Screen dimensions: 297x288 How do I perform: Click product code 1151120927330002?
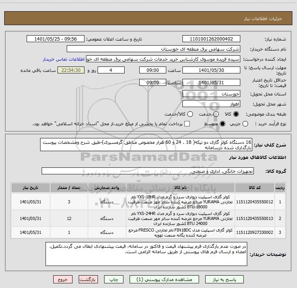(x=255, y=232)
